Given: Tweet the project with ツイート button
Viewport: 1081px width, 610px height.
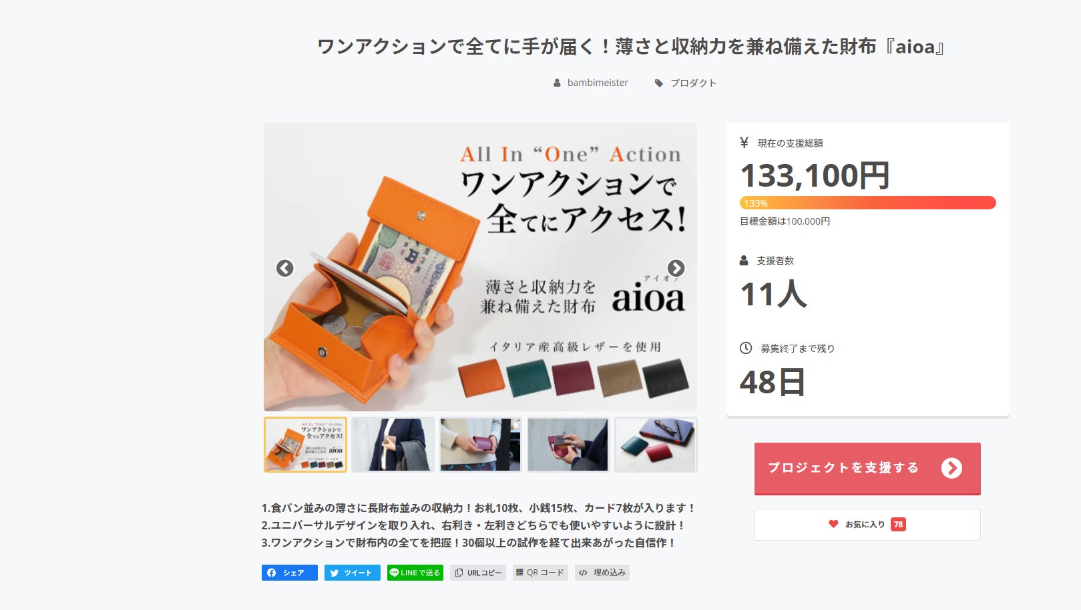Looking at the screenshot, I should [x=352, y=573].
